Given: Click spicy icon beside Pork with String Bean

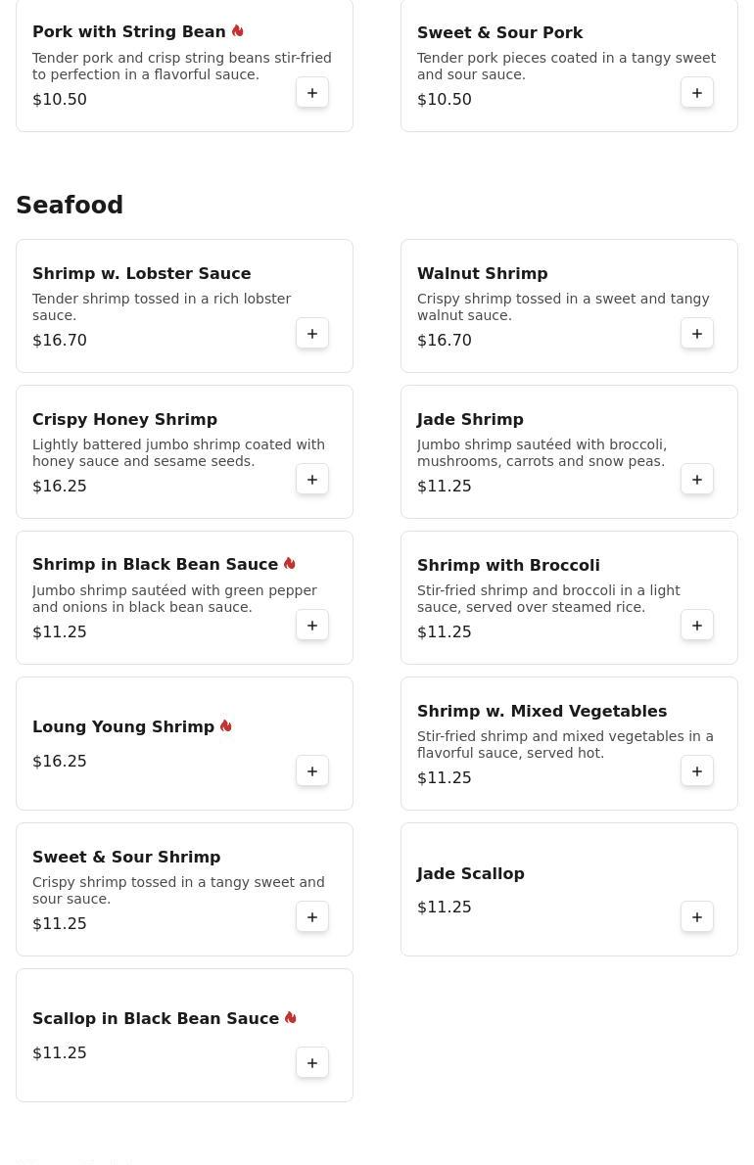Looking at the screenshot, I should click(238, 31).
